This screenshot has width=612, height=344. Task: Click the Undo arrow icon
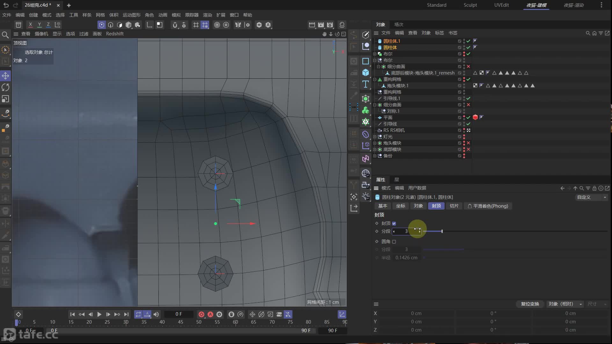coord(6,5)
